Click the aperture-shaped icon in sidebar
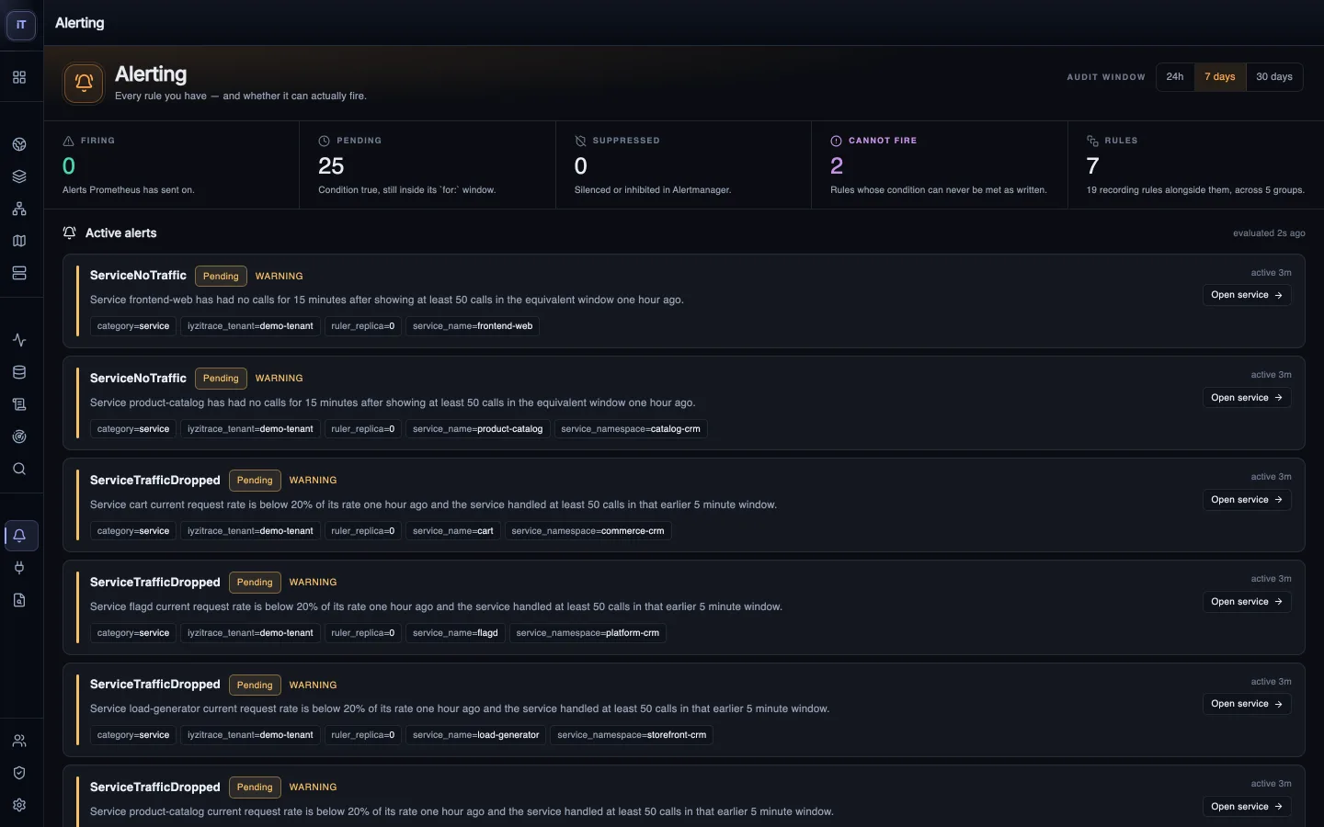 19,144
